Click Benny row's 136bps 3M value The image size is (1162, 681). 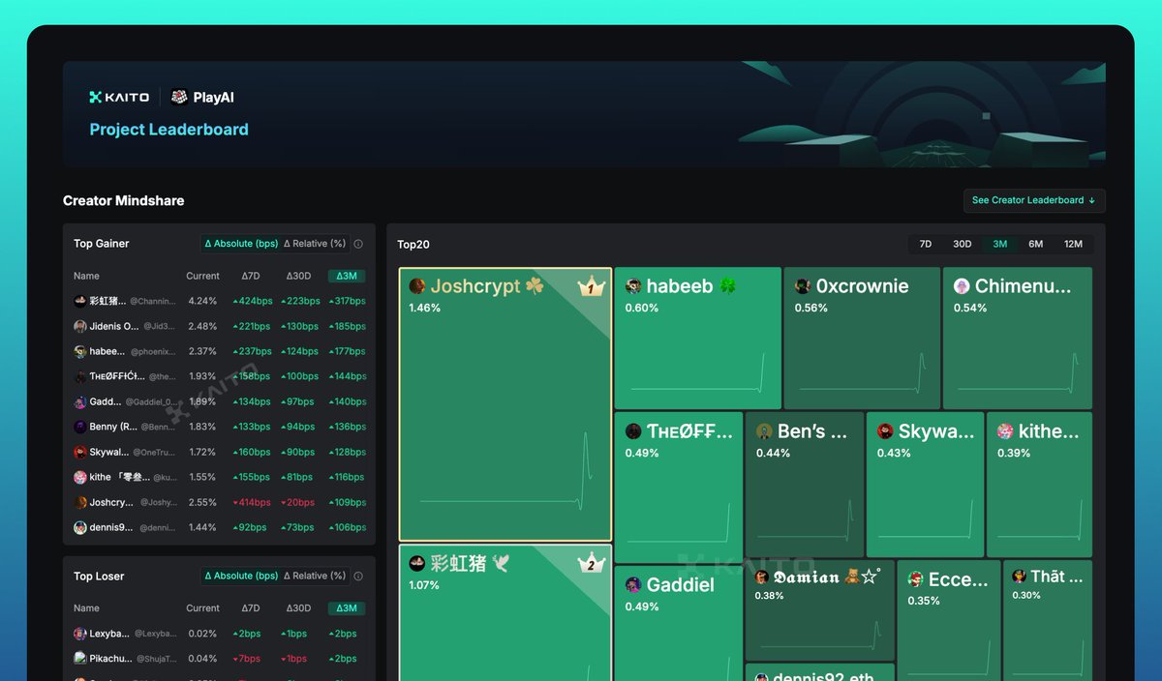click(347, 427)
